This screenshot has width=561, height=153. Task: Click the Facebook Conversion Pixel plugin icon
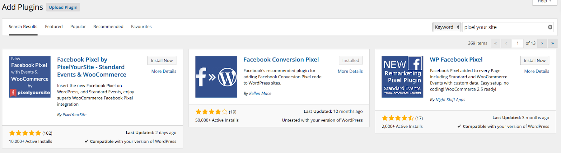pos(216,76)
